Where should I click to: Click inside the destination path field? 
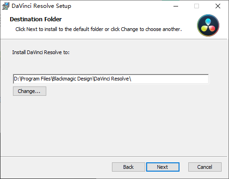pyautogui.click(x=111, y=79)
